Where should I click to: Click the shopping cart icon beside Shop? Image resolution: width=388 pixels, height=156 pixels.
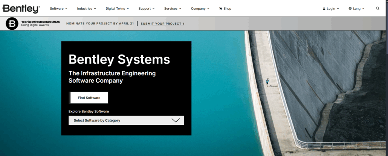[x=220, y=8]
